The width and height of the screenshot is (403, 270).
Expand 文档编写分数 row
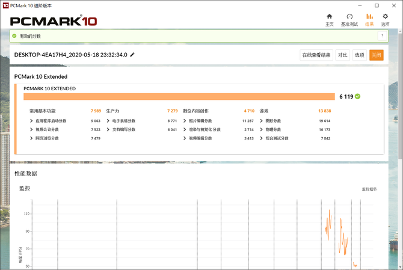108,129
